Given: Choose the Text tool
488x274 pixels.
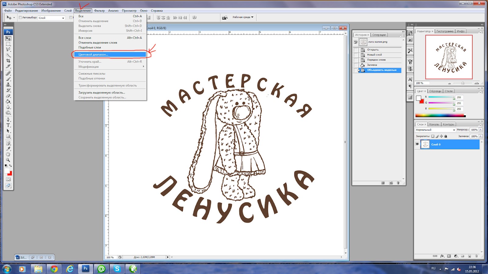Looking at the screenshot, I should 8,125.
